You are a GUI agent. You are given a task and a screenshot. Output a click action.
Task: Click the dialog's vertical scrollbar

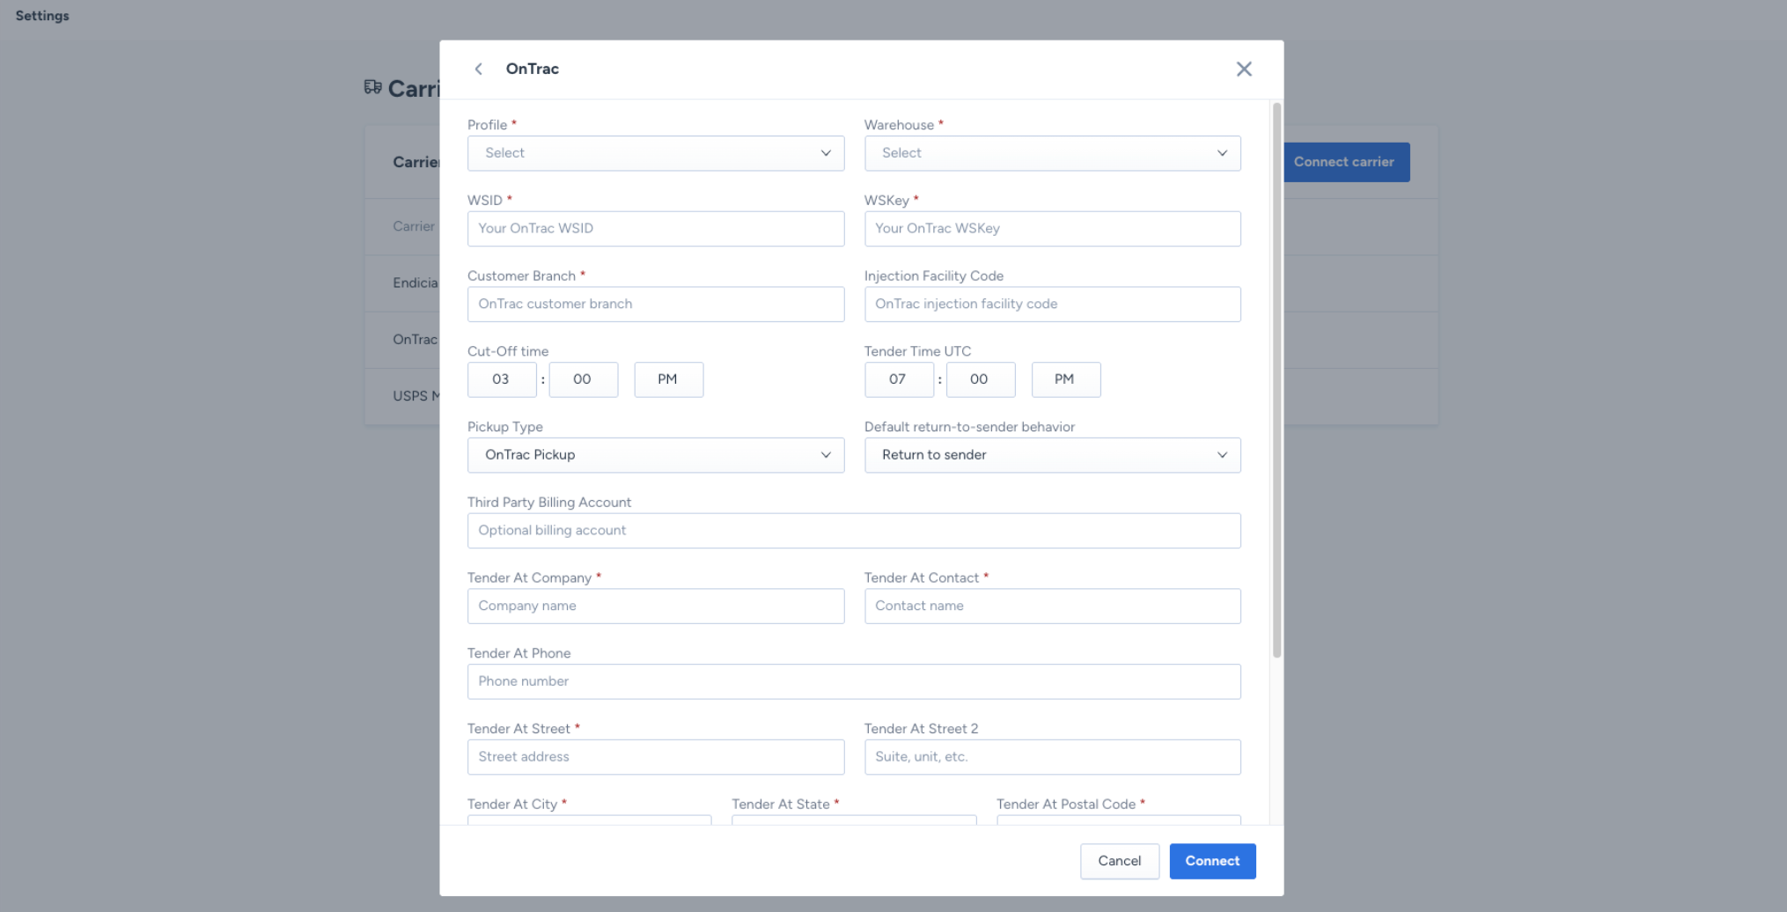point(1276,380)
